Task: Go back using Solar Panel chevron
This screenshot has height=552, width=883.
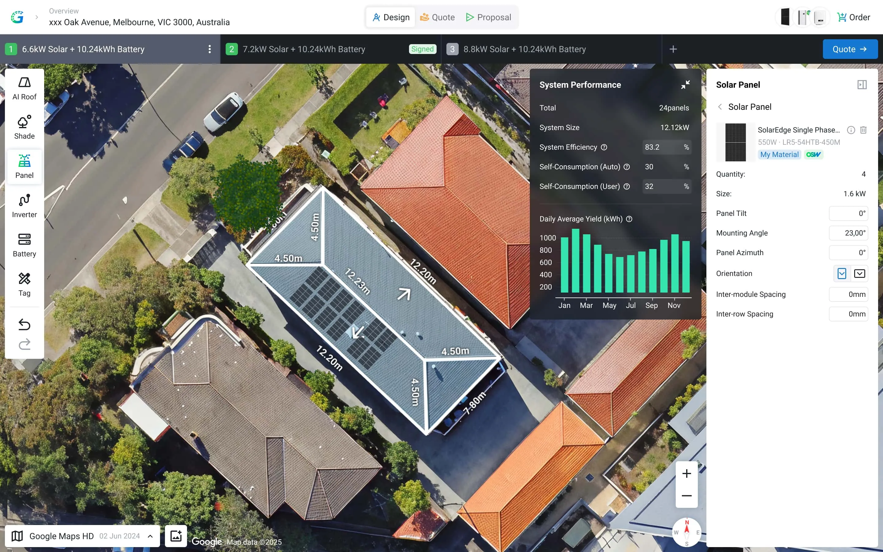Action: click(720, 107)
